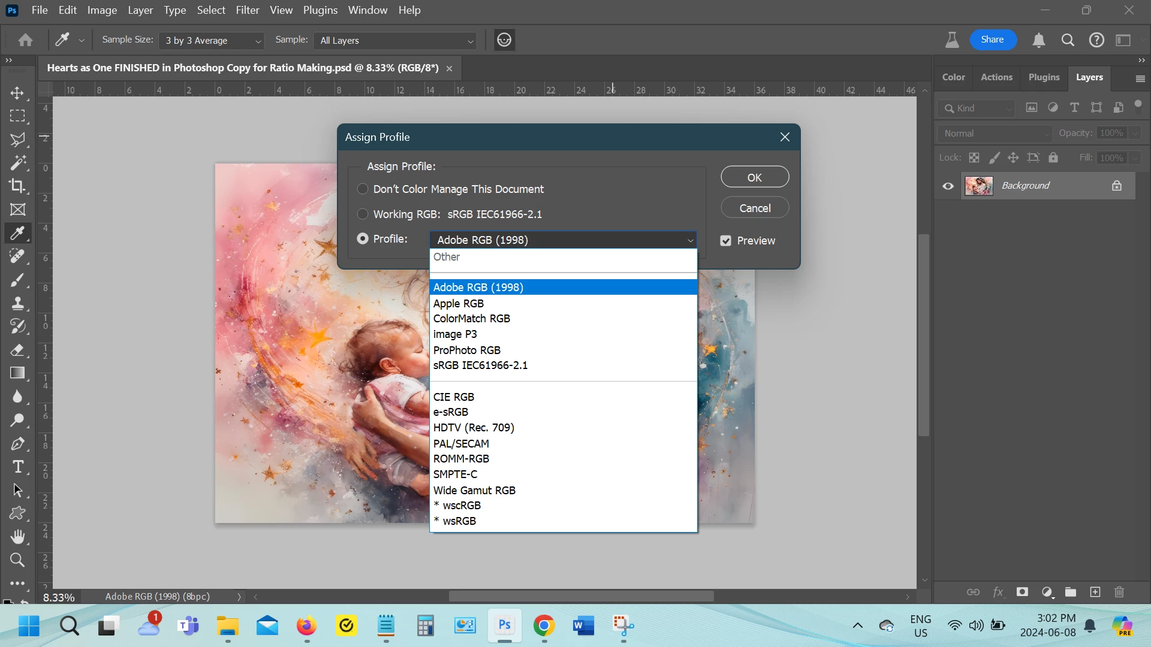The height and width of the screenshot is (647, 1151).
Task: Select Don't Color Manage This Document
Action: coord(363,189)
